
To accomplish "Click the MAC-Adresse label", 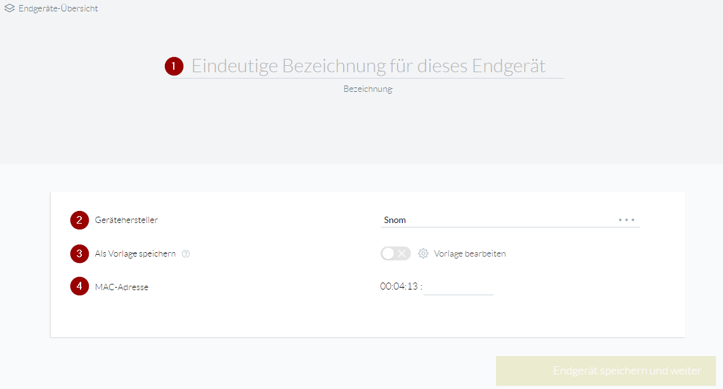I will click(x=122, y=287).
